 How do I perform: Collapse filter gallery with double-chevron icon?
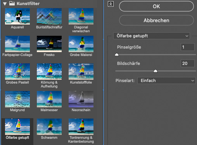(x=111, y=4)
